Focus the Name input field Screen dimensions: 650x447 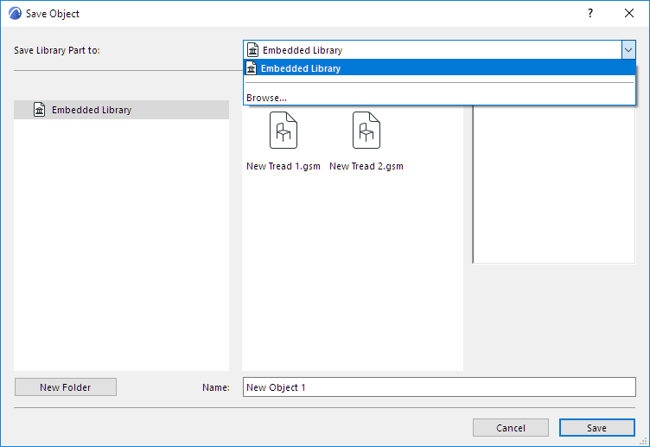pyautogui.click(x=439, y=386)
